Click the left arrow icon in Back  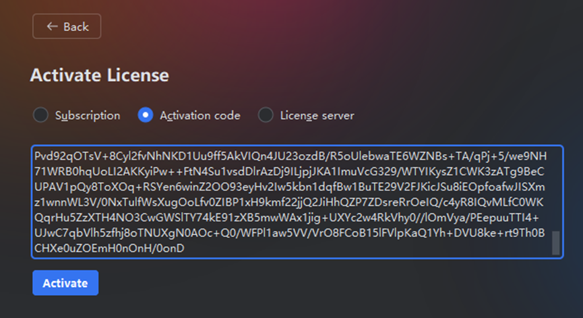[52, 26]
